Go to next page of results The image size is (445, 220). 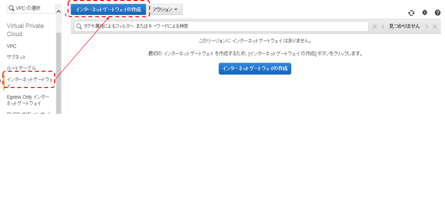[x=427, y=26]
